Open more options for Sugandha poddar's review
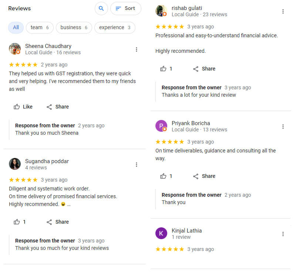 (137, 165)
